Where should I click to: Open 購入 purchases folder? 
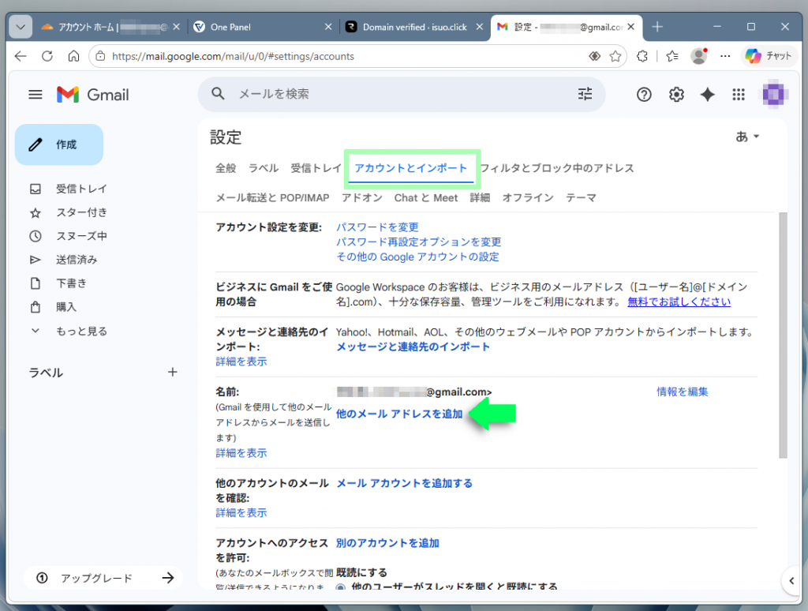click(66, 307)
